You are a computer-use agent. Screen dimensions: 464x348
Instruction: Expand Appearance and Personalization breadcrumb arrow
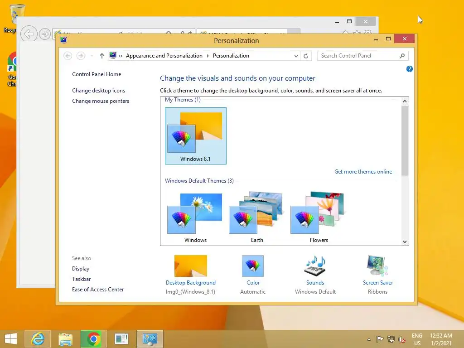pyautogui.click(x=208, y=56)
